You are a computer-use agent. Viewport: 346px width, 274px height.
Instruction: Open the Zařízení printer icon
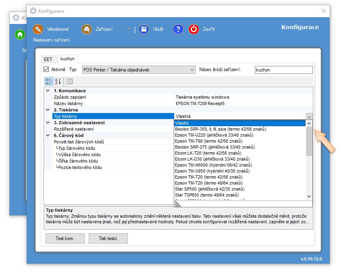(x=87, y=29)
